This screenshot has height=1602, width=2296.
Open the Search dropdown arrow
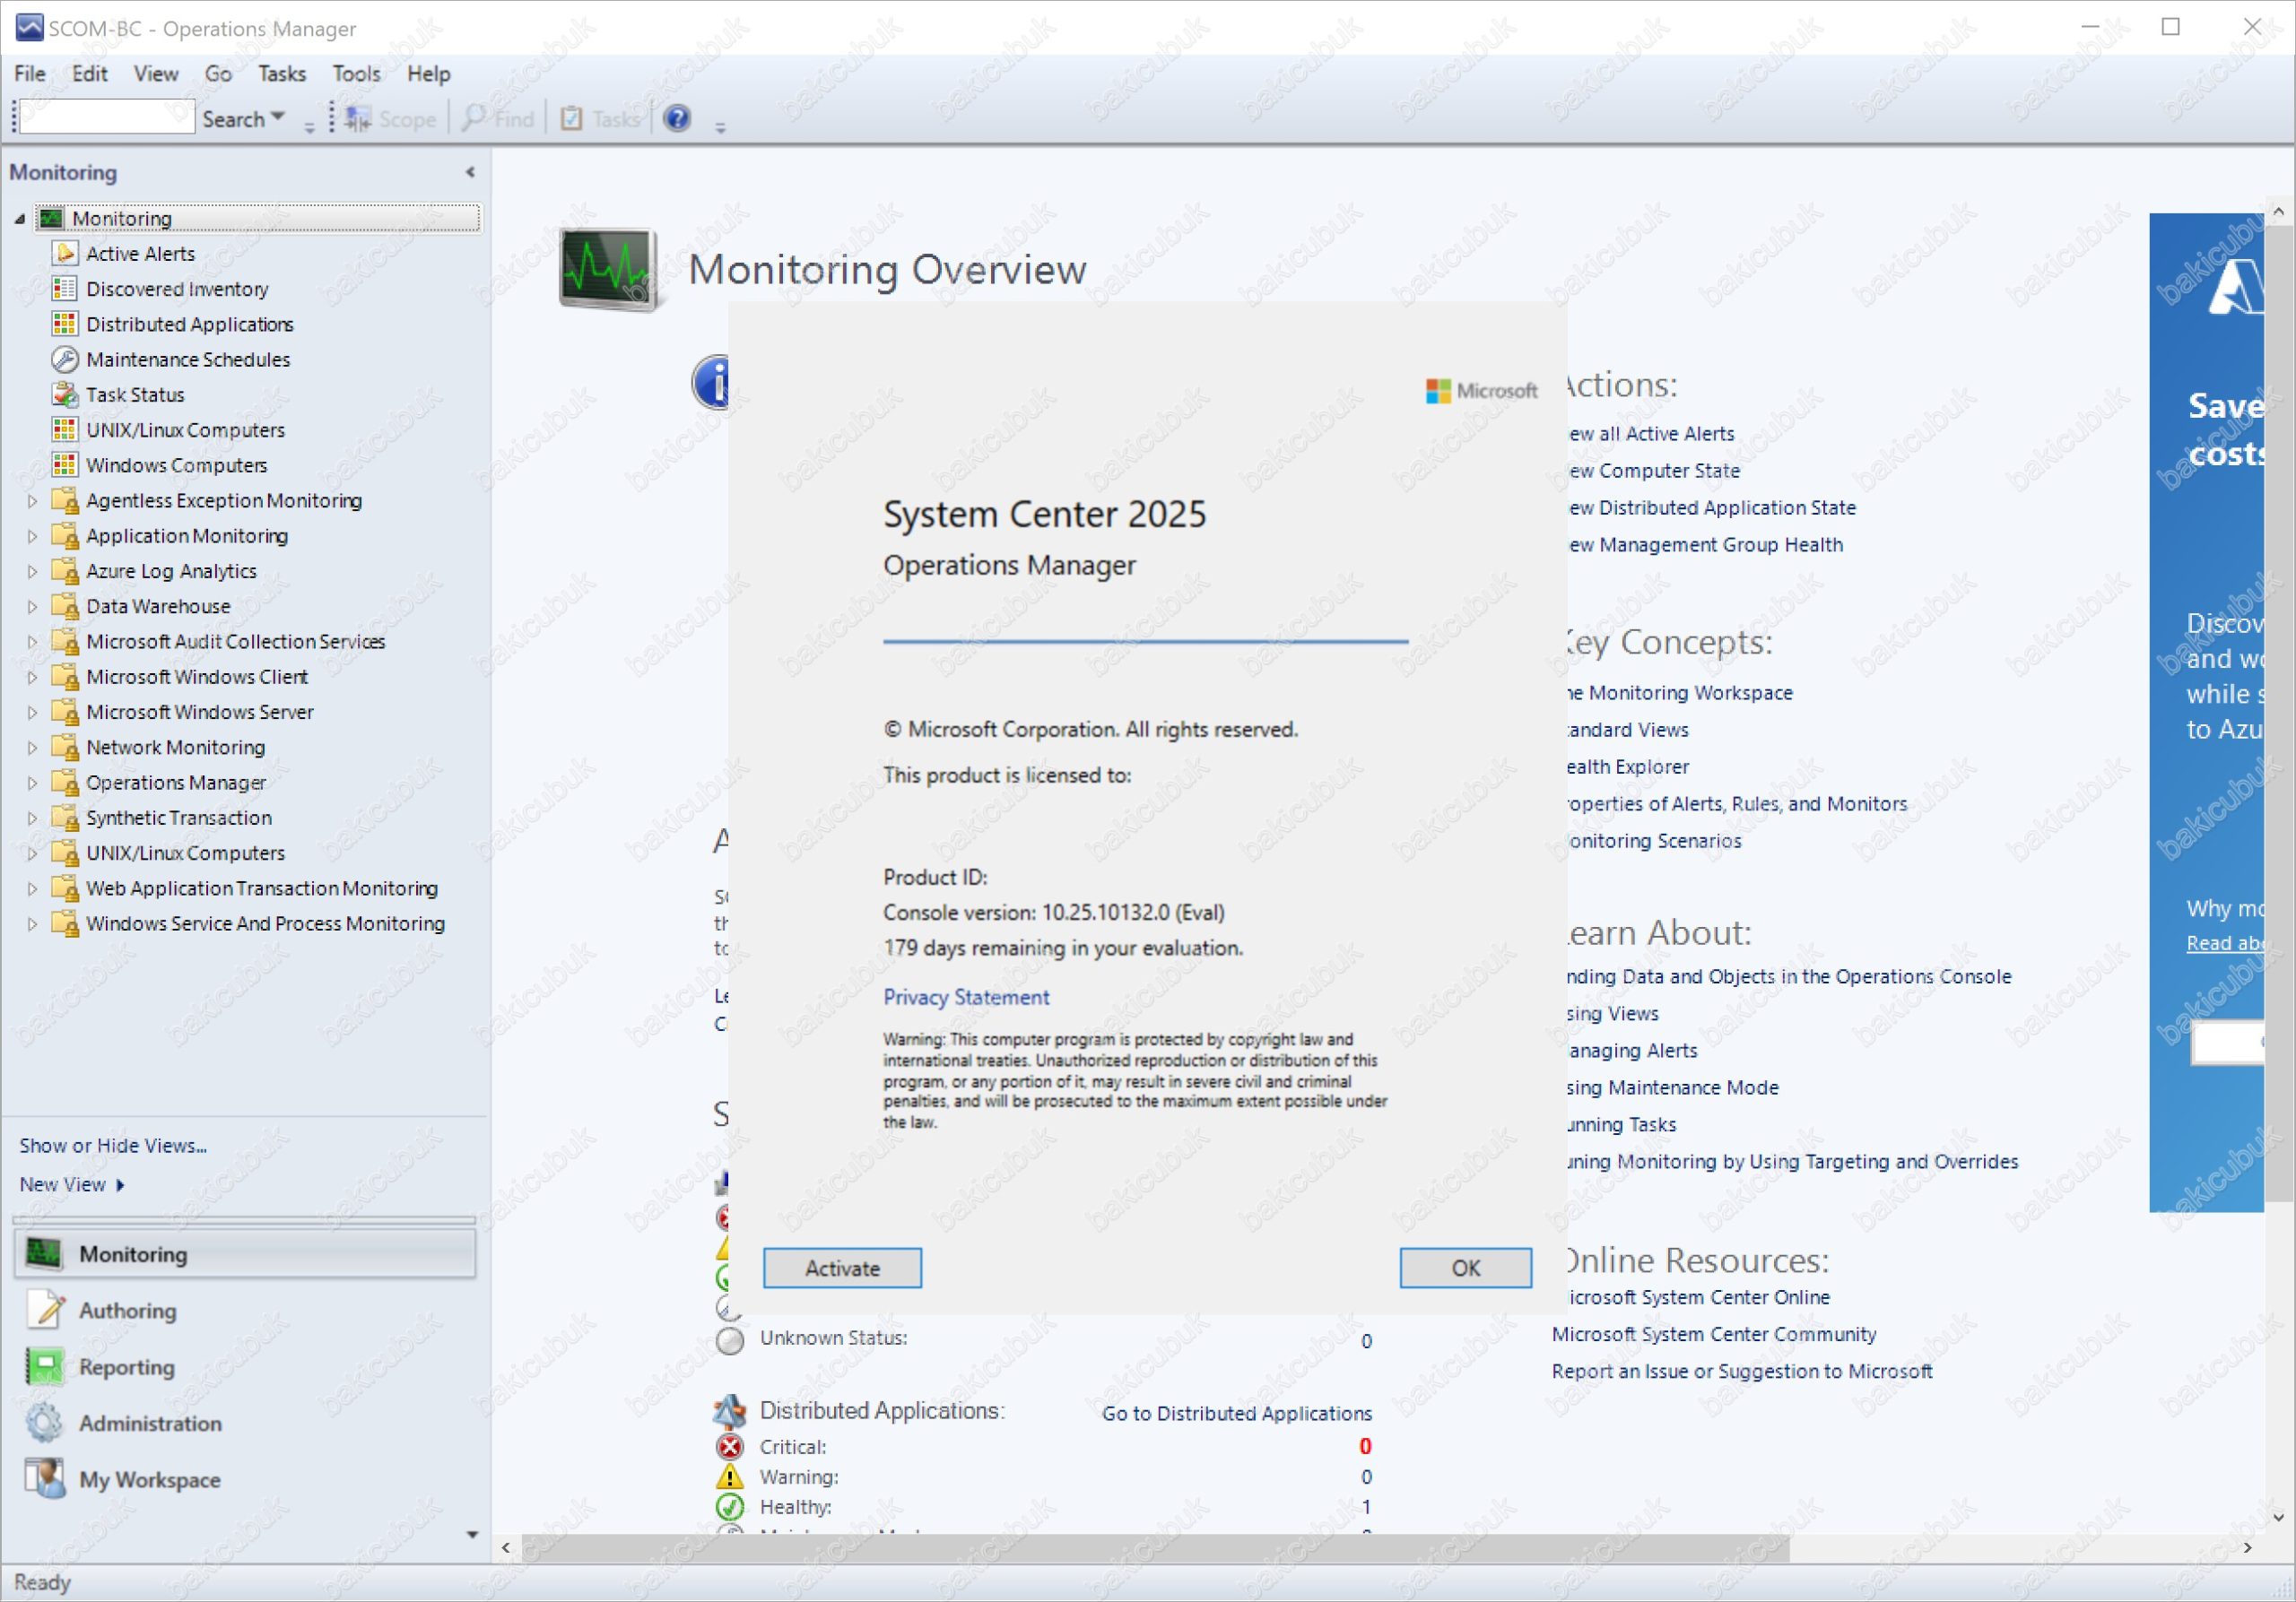pos(278,117)
